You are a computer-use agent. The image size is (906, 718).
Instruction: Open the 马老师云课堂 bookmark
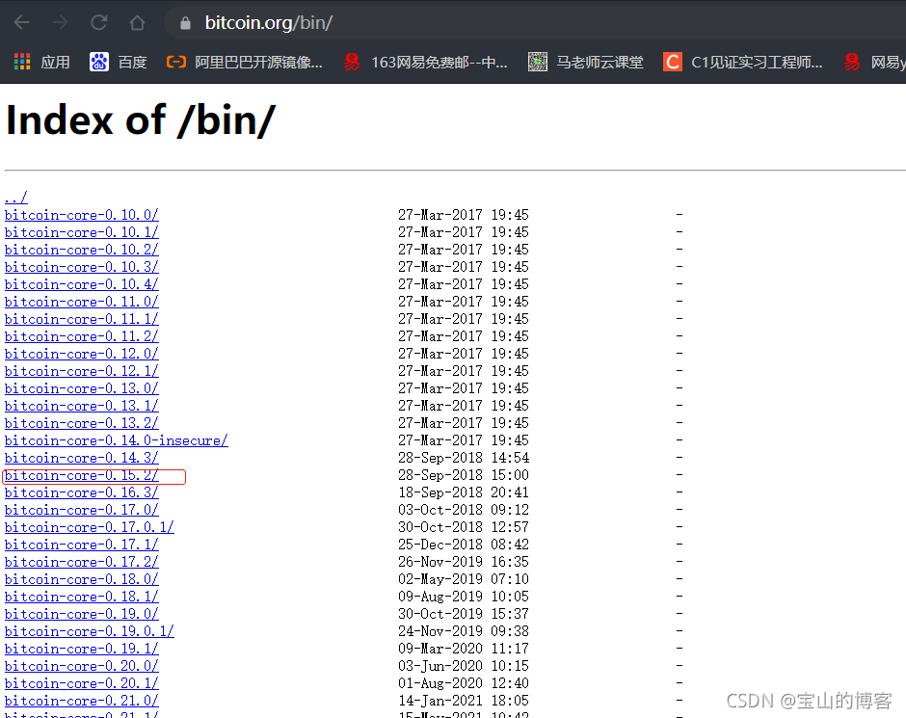[585, 62]
